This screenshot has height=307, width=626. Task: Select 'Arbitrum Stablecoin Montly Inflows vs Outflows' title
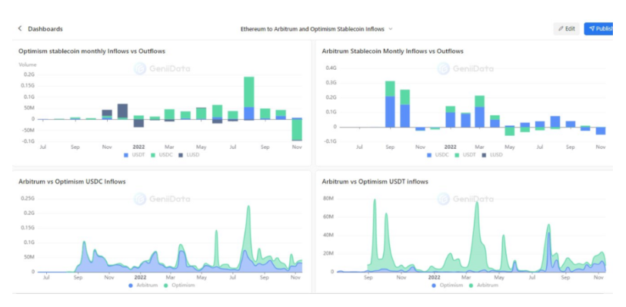tap(392, 51)
